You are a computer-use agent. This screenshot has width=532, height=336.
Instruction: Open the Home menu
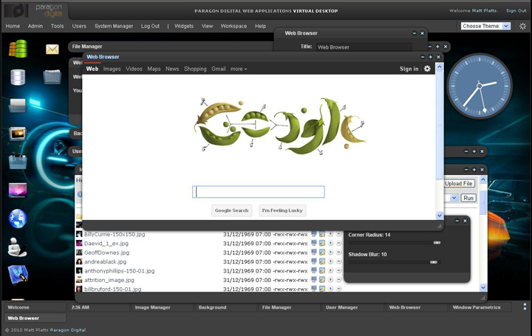tap(13, 26)
